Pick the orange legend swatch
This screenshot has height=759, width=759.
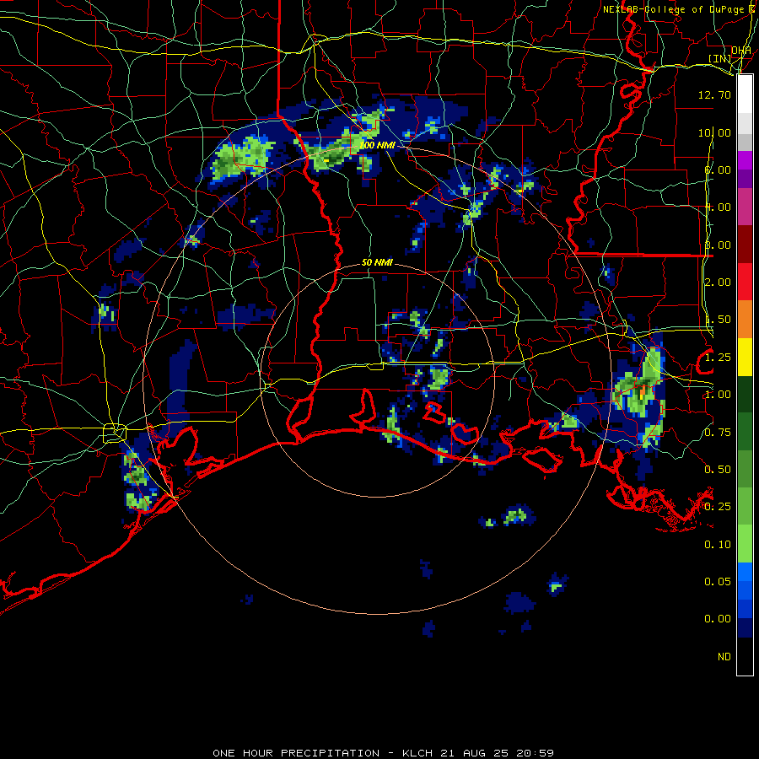745,320
